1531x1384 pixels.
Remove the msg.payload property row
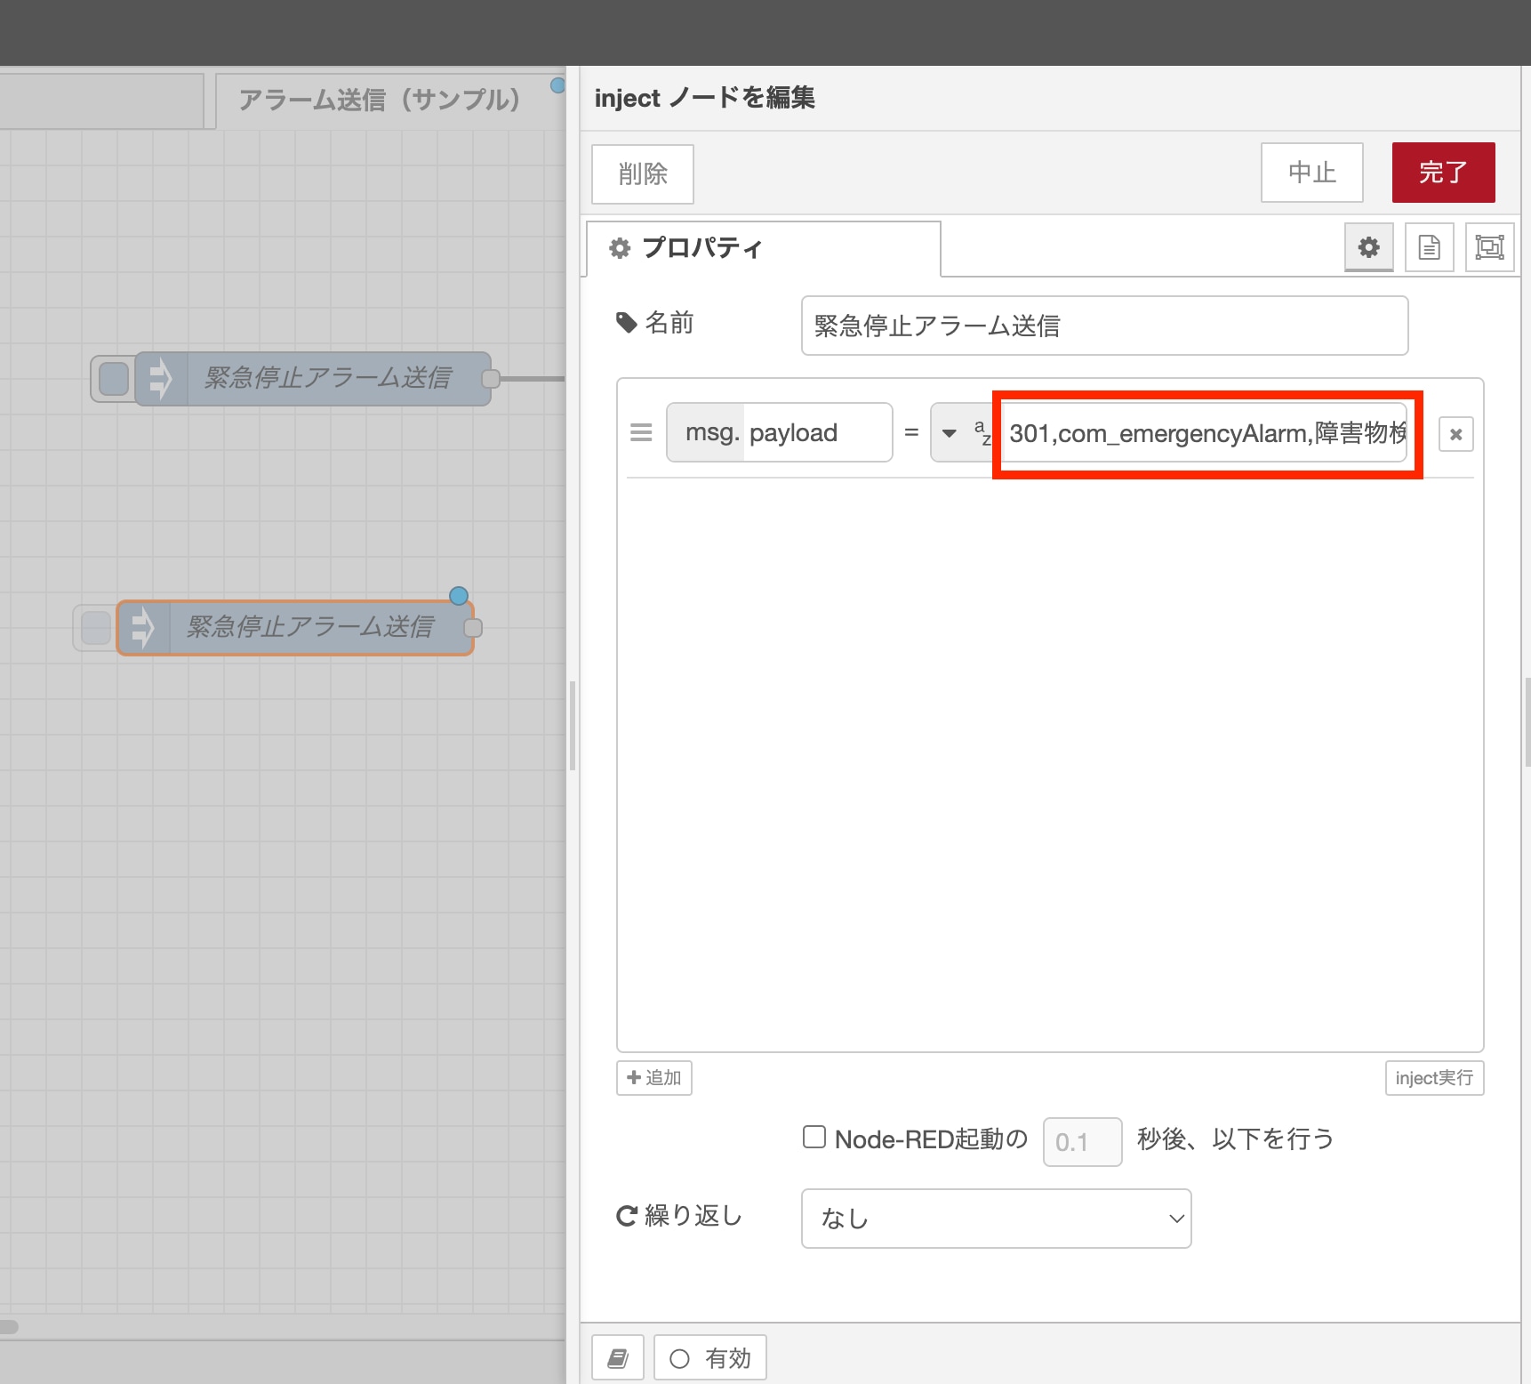pyautogui.click(x=1455, y=434)
